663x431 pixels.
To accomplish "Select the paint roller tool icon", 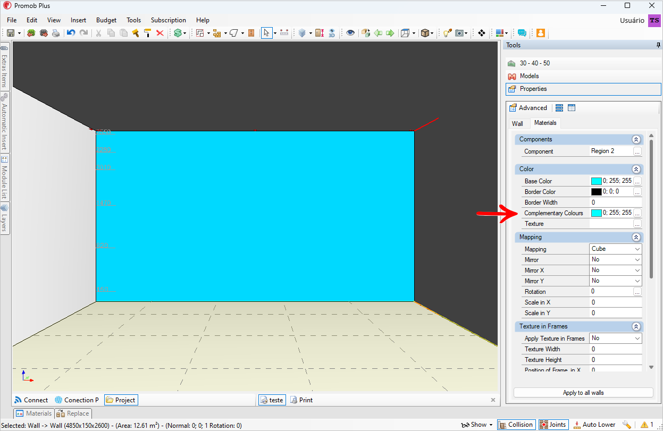I will (x=147, y=33).
